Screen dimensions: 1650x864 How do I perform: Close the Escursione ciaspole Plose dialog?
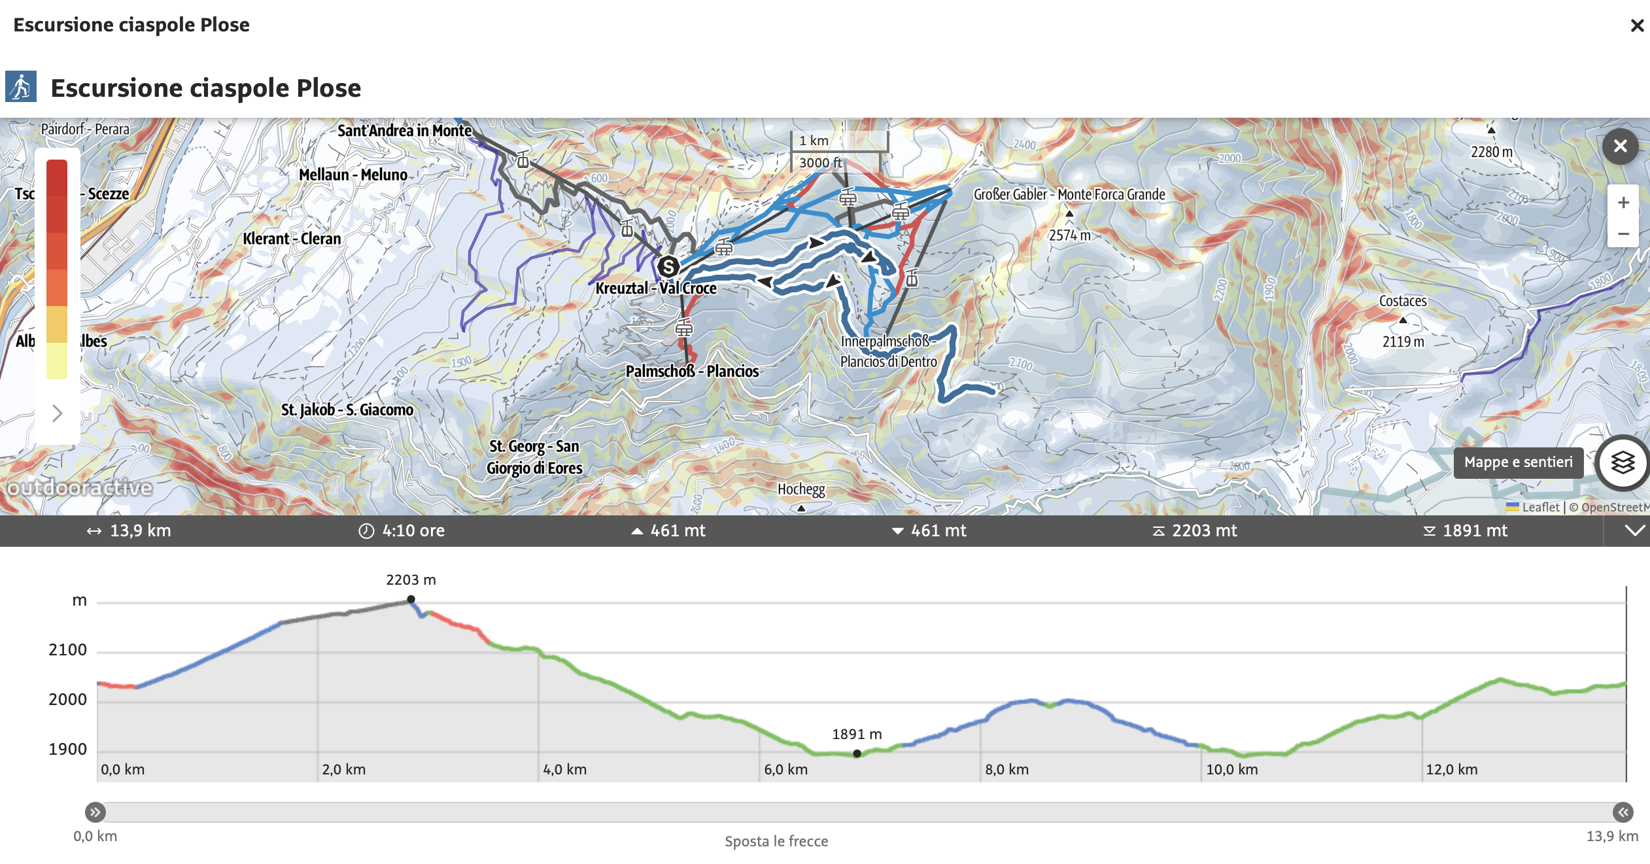pyautogui.click(x=1637, y=26)
